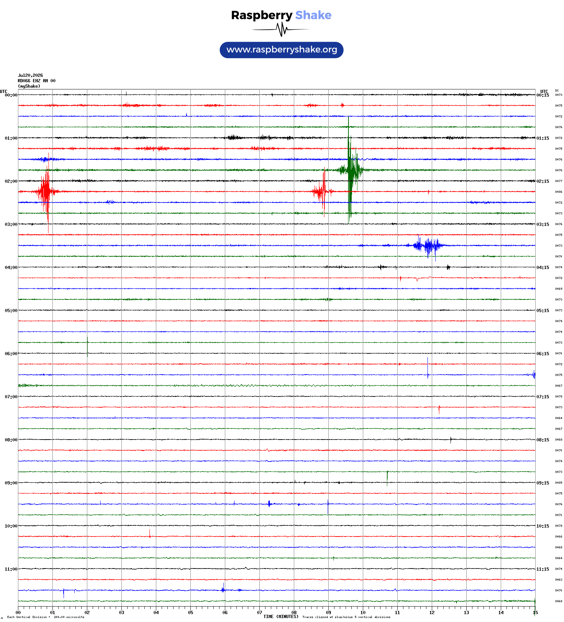Click the 10:15 label on the right
This screenshot has height=622, width=564.
tap(543, 526)
